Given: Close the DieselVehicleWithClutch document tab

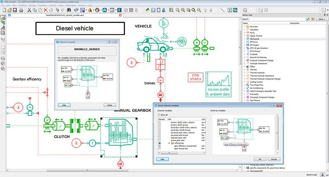Looking at the screenshot, I should click(x=120, y=15).
